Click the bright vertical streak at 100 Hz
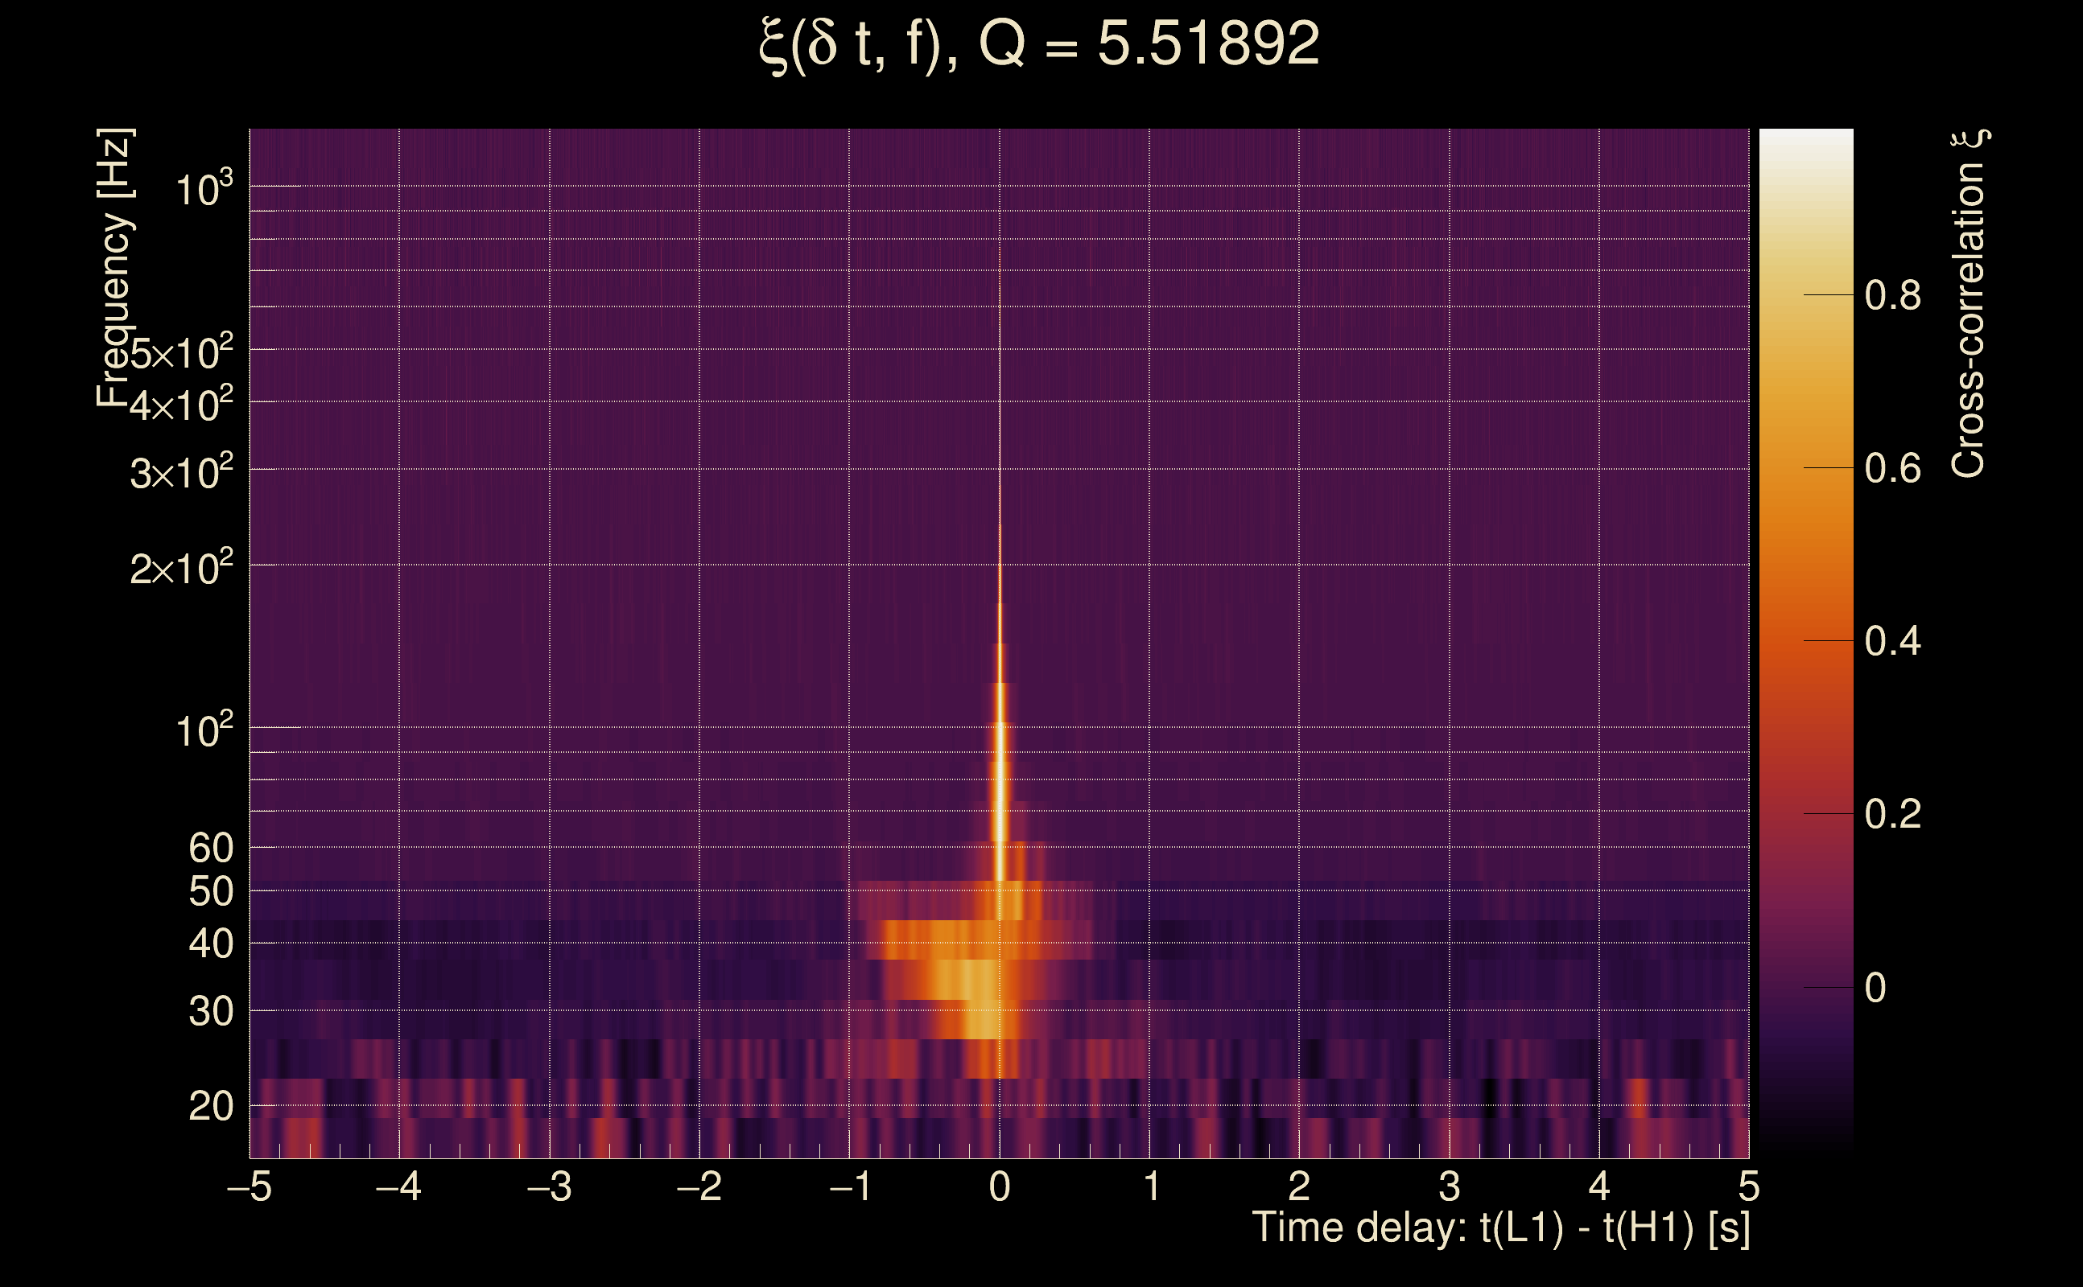2083x1287 pixels. (x=1000, y=728)
